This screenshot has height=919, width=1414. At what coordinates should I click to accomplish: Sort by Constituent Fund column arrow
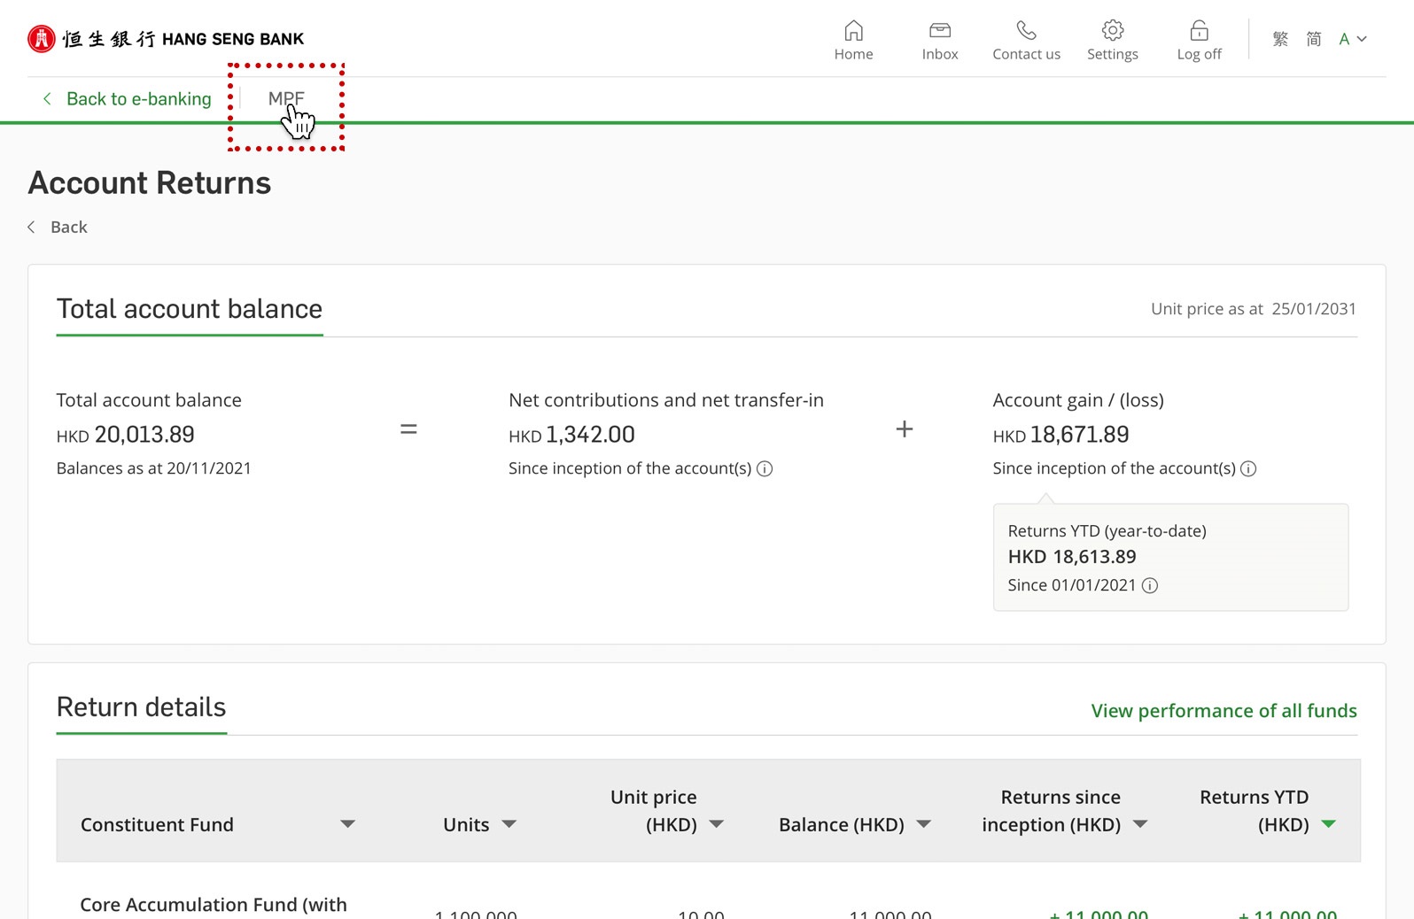pyautogui.click(x=347, y=824)
